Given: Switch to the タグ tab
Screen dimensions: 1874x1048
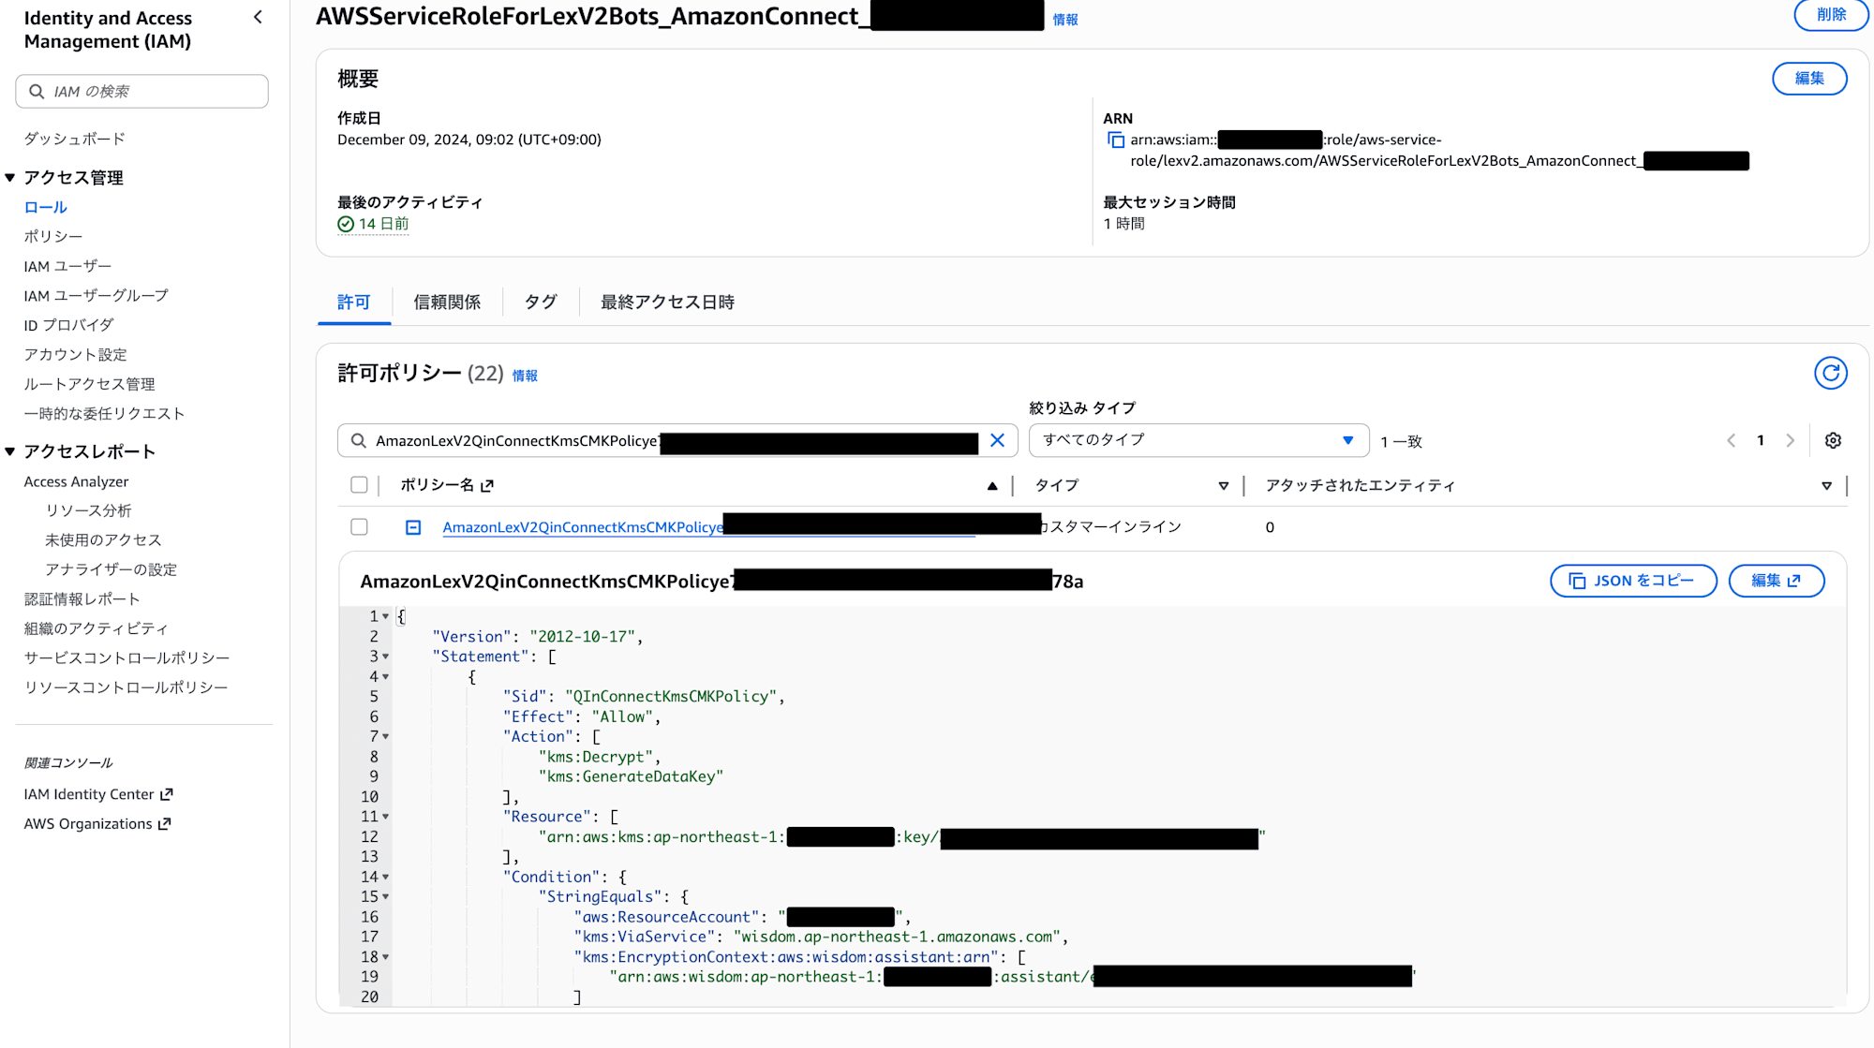Looking at the screenshot, I should click(x=541, y=303).
